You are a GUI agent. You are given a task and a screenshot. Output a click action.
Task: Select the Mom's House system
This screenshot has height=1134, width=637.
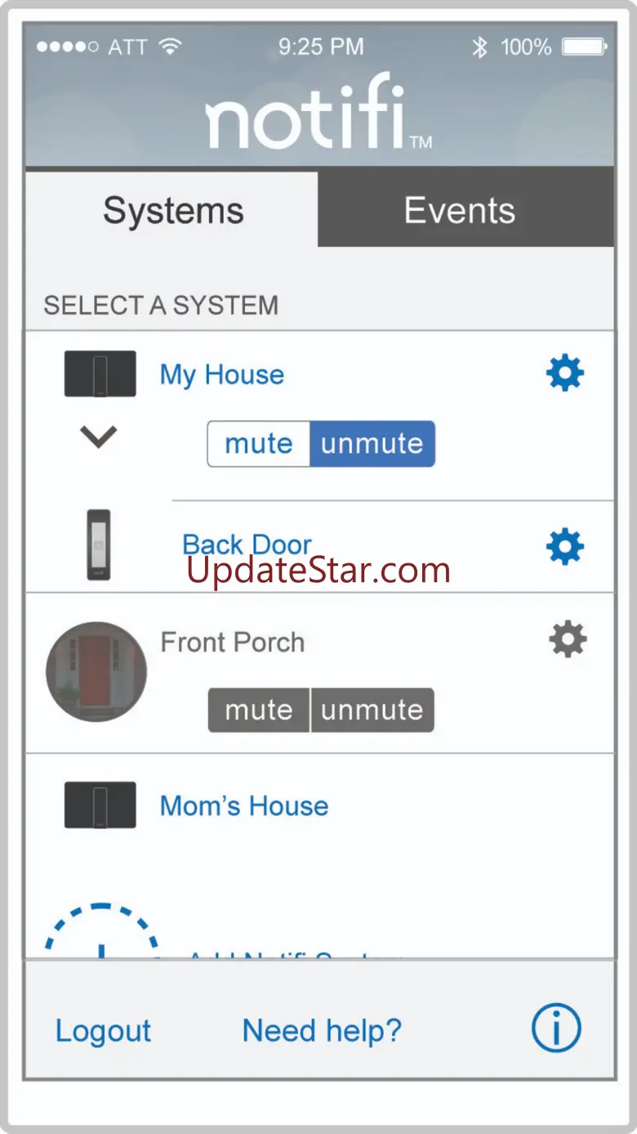pos(244,806)
